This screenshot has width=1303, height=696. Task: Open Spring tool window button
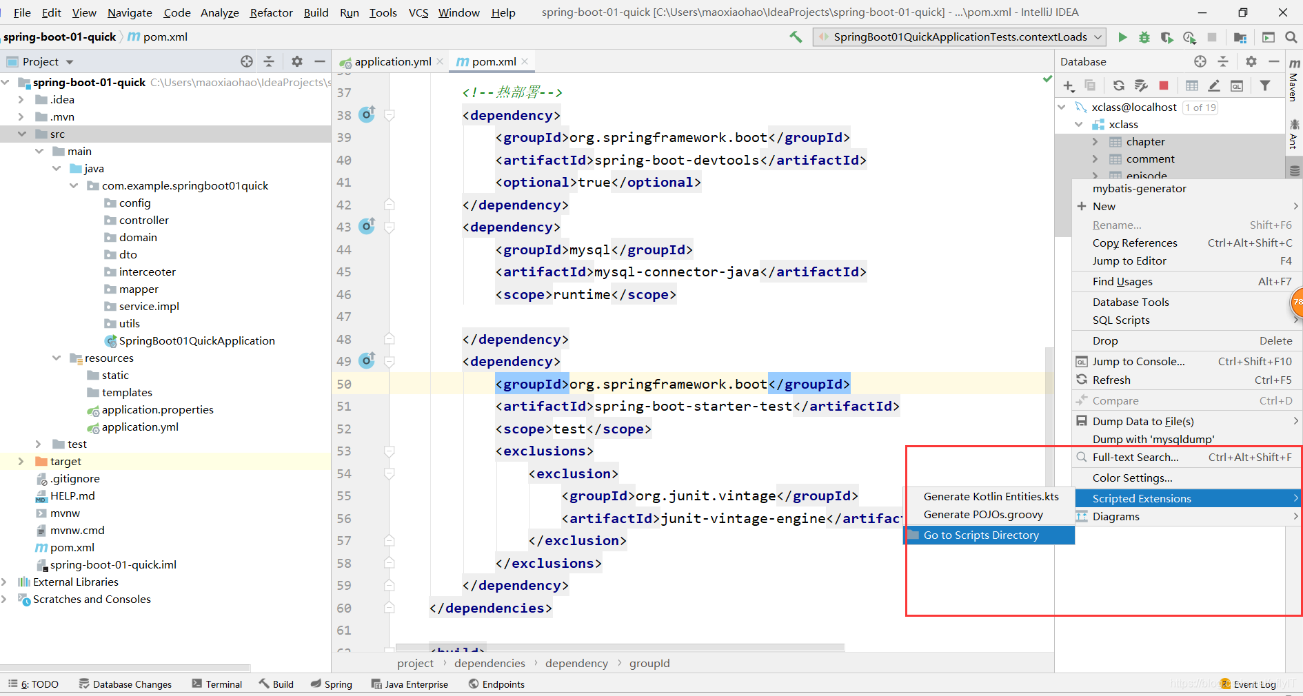coord(332,684)
